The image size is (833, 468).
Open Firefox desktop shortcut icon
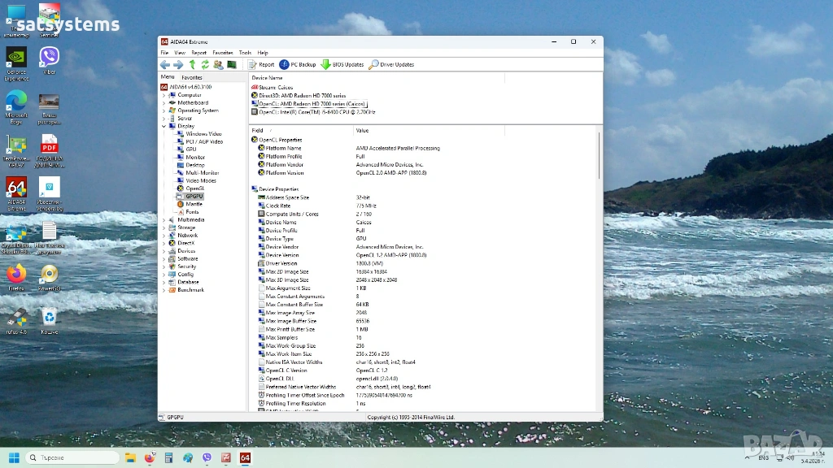coord(16,275)
